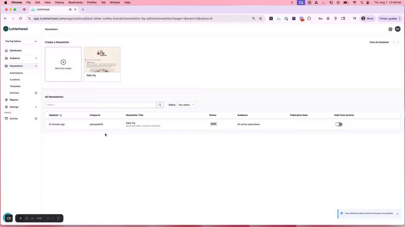Go to Reports in the sidebar
The width and height of the screenshot is (405, 227).
click(x=14, y=100)
